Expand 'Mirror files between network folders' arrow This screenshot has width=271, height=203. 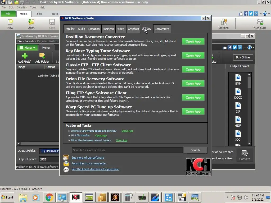click(69, 140)
